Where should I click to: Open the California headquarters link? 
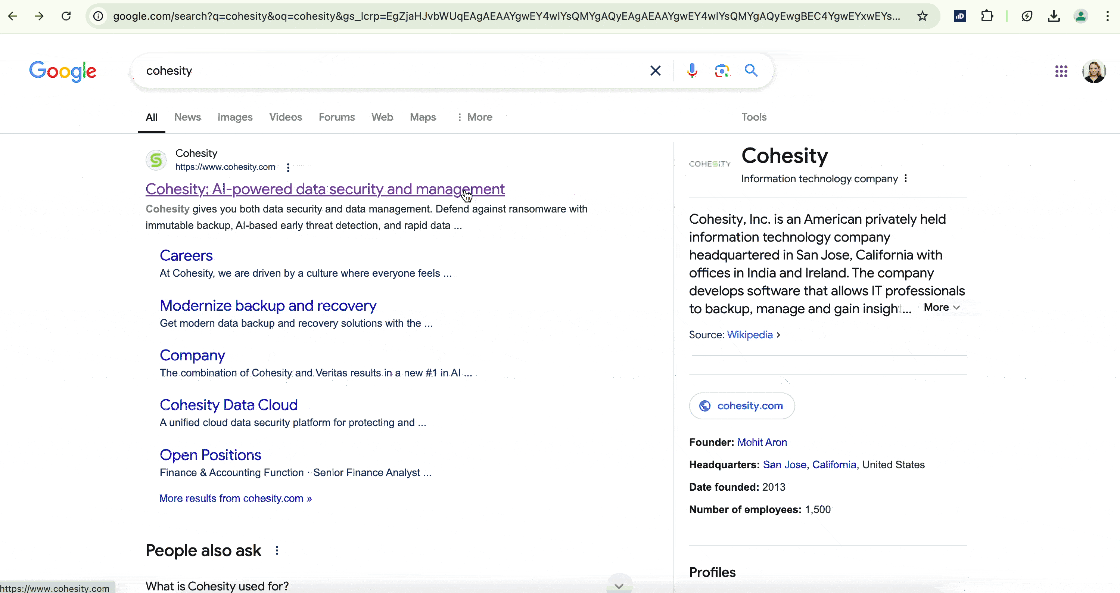coord(834,465)
